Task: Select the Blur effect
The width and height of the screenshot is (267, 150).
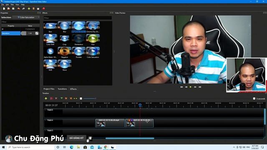Action: coord(65,27)
